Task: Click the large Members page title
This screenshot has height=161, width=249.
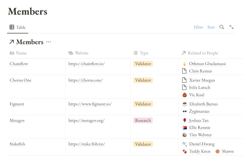Action: tap(28, 11)
